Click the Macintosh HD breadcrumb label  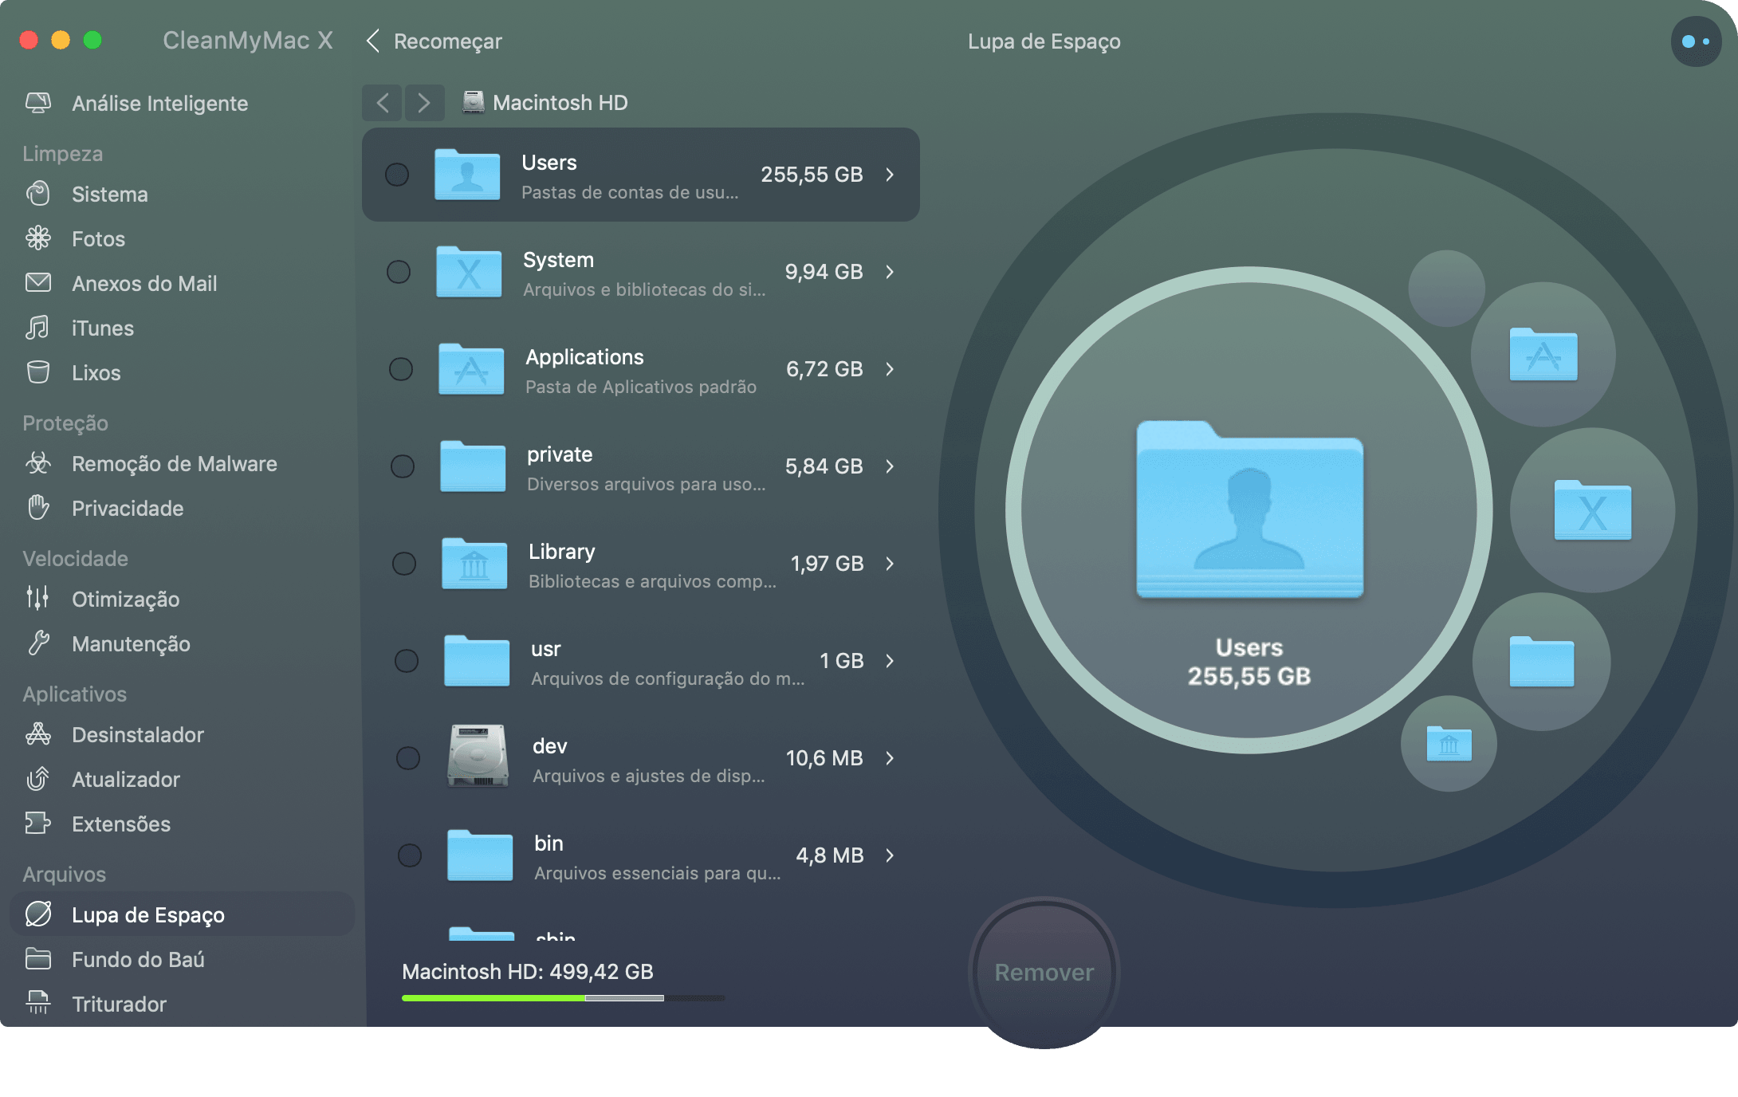560,103
